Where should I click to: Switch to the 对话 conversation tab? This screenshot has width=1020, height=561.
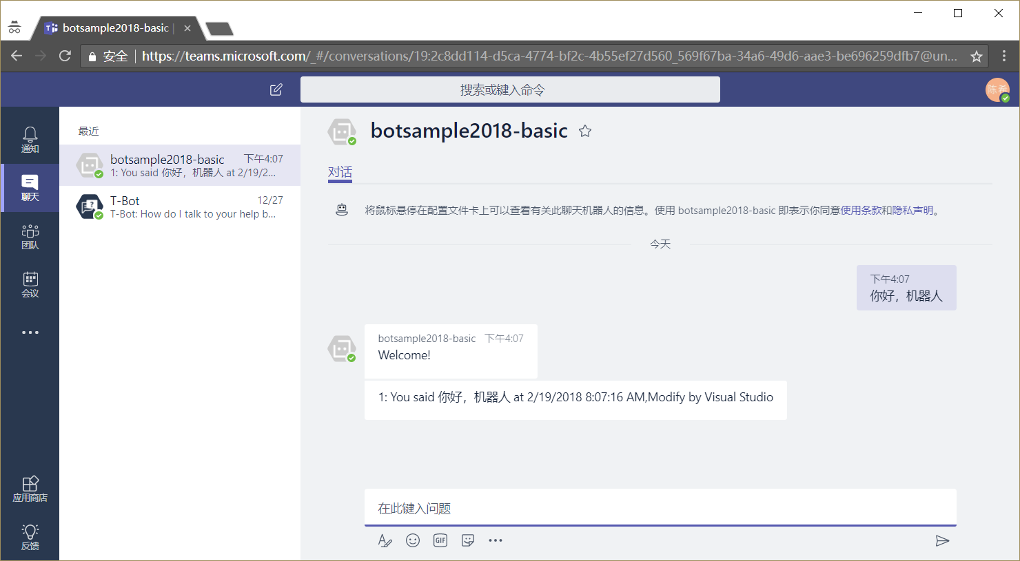click(339, 173)
